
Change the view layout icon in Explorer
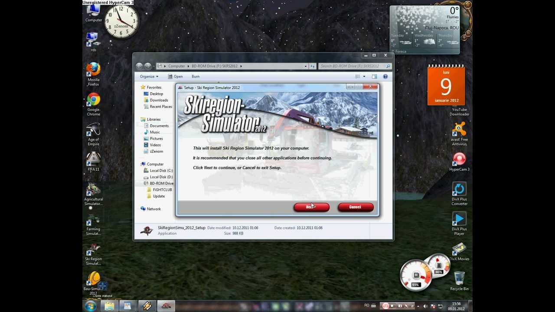pyautogui.click(x=358, y=77)
